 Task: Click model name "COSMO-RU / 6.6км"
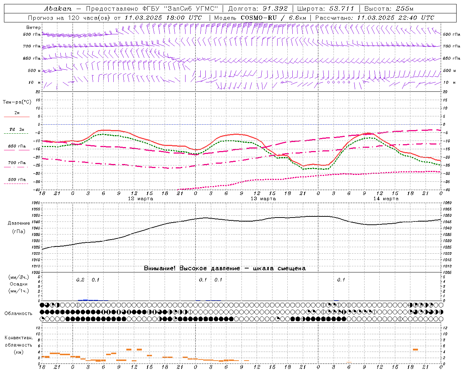coord(273,18)
